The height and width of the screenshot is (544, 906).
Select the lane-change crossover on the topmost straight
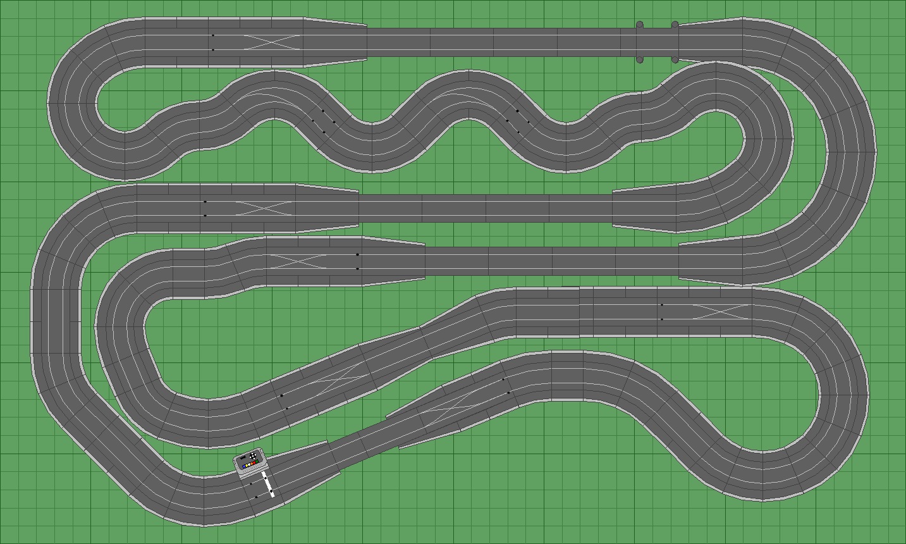[x=271, y=42]
